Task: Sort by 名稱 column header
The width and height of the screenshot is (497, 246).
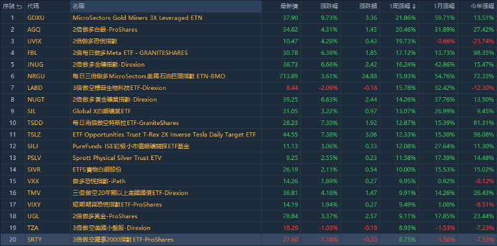Action: 78,6
